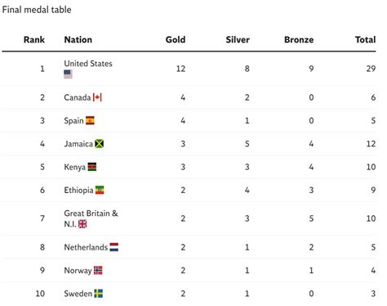
Task: Click the United States flag icon
Action: point(68,74)
